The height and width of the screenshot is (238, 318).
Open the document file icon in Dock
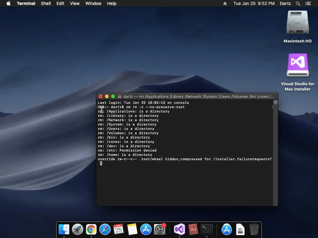point(240,229)
